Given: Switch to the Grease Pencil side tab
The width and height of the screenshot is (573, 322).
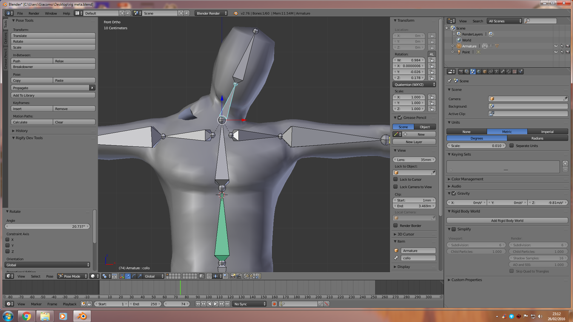Looking at the screenshot, I should coord(5,58).
